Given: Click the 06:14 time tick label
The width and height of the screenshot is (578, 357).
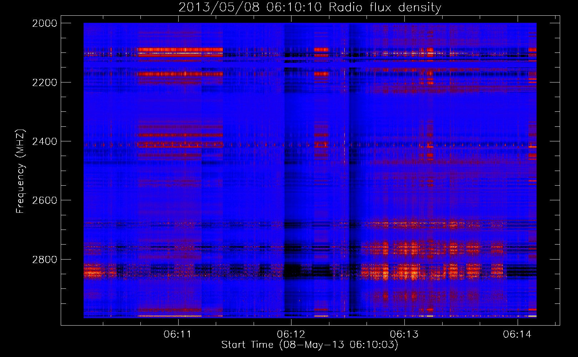Looking at the screenshot, I should 517,334.
